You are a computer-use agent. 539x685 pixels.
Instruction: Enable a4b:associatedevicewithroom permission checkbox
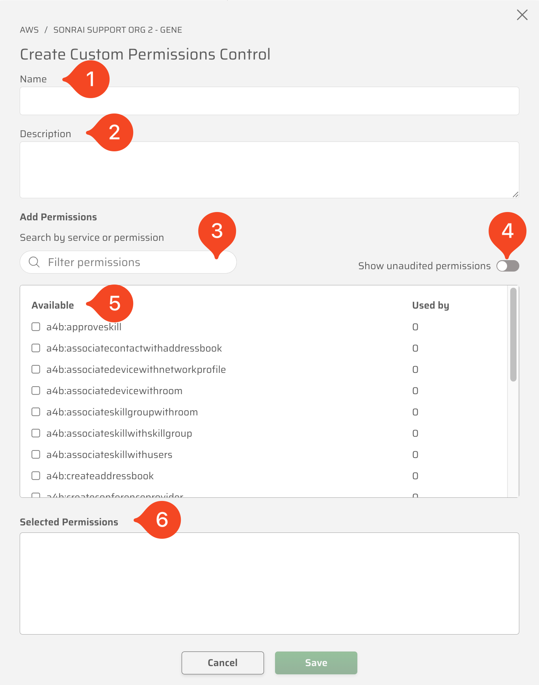coord(36,391)
